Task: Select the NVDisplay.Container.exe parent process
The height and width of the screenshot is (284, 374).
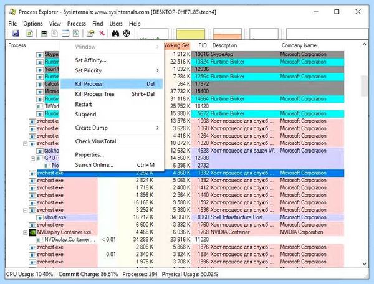Action: (186, 232)
